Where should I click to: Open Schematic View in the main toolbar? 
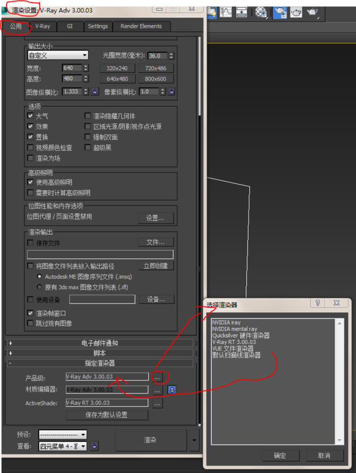click(242, 12)
